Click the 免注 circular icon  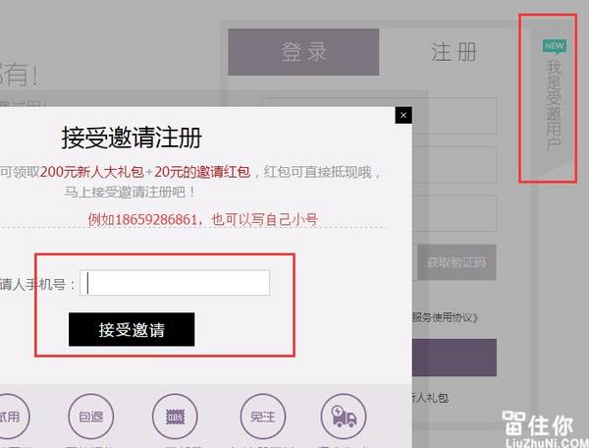pos(263,417)
